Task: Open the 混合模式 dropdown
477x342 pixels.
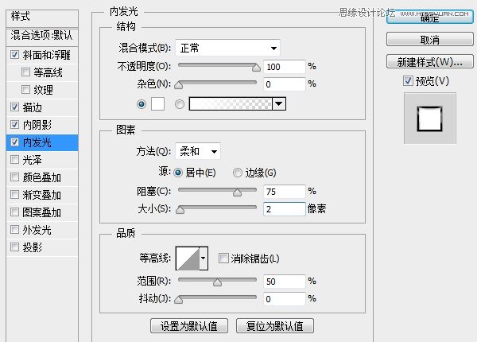Action: click(227, 48)
